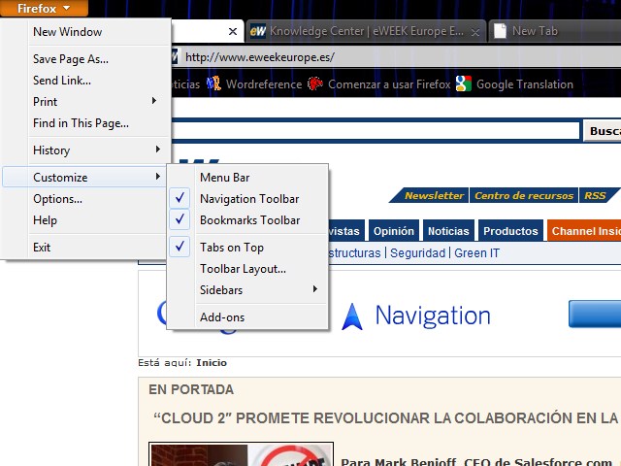Switch to Knowledge Center eWEEK tab
This screenshot has height=466, width=621.
366,31
